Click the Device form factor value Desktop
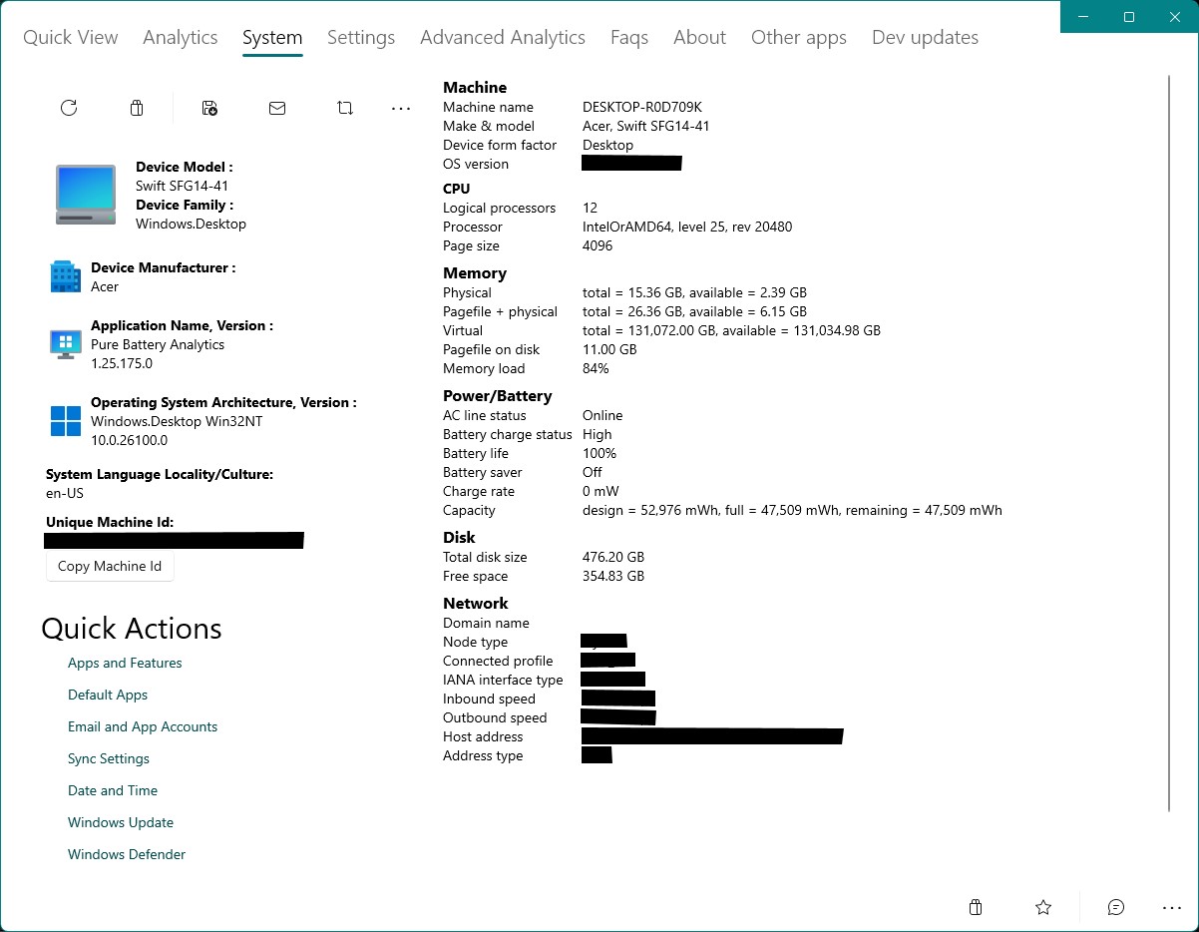Image resolution: width=1199 pixels, height=932 pixels. tap(607, 145)
